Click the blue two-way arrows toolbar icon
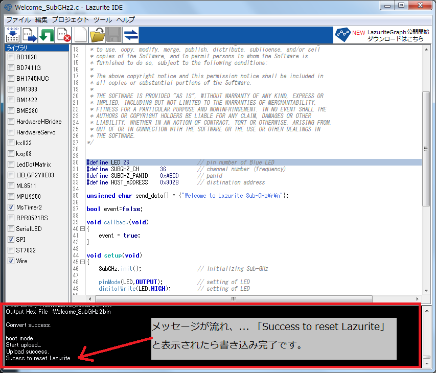This screenshot has width=436, height=373. (131, 35)
